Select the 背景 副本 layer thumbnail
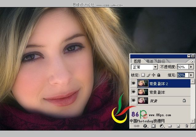 click(x=143, y=92)
